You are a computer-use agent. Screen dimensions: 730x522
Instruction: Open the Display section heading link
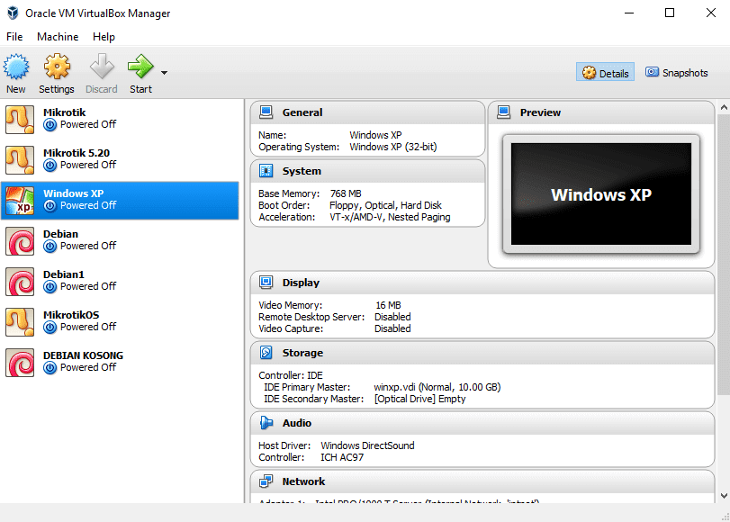pyautogui.click(x=301, y=283)
